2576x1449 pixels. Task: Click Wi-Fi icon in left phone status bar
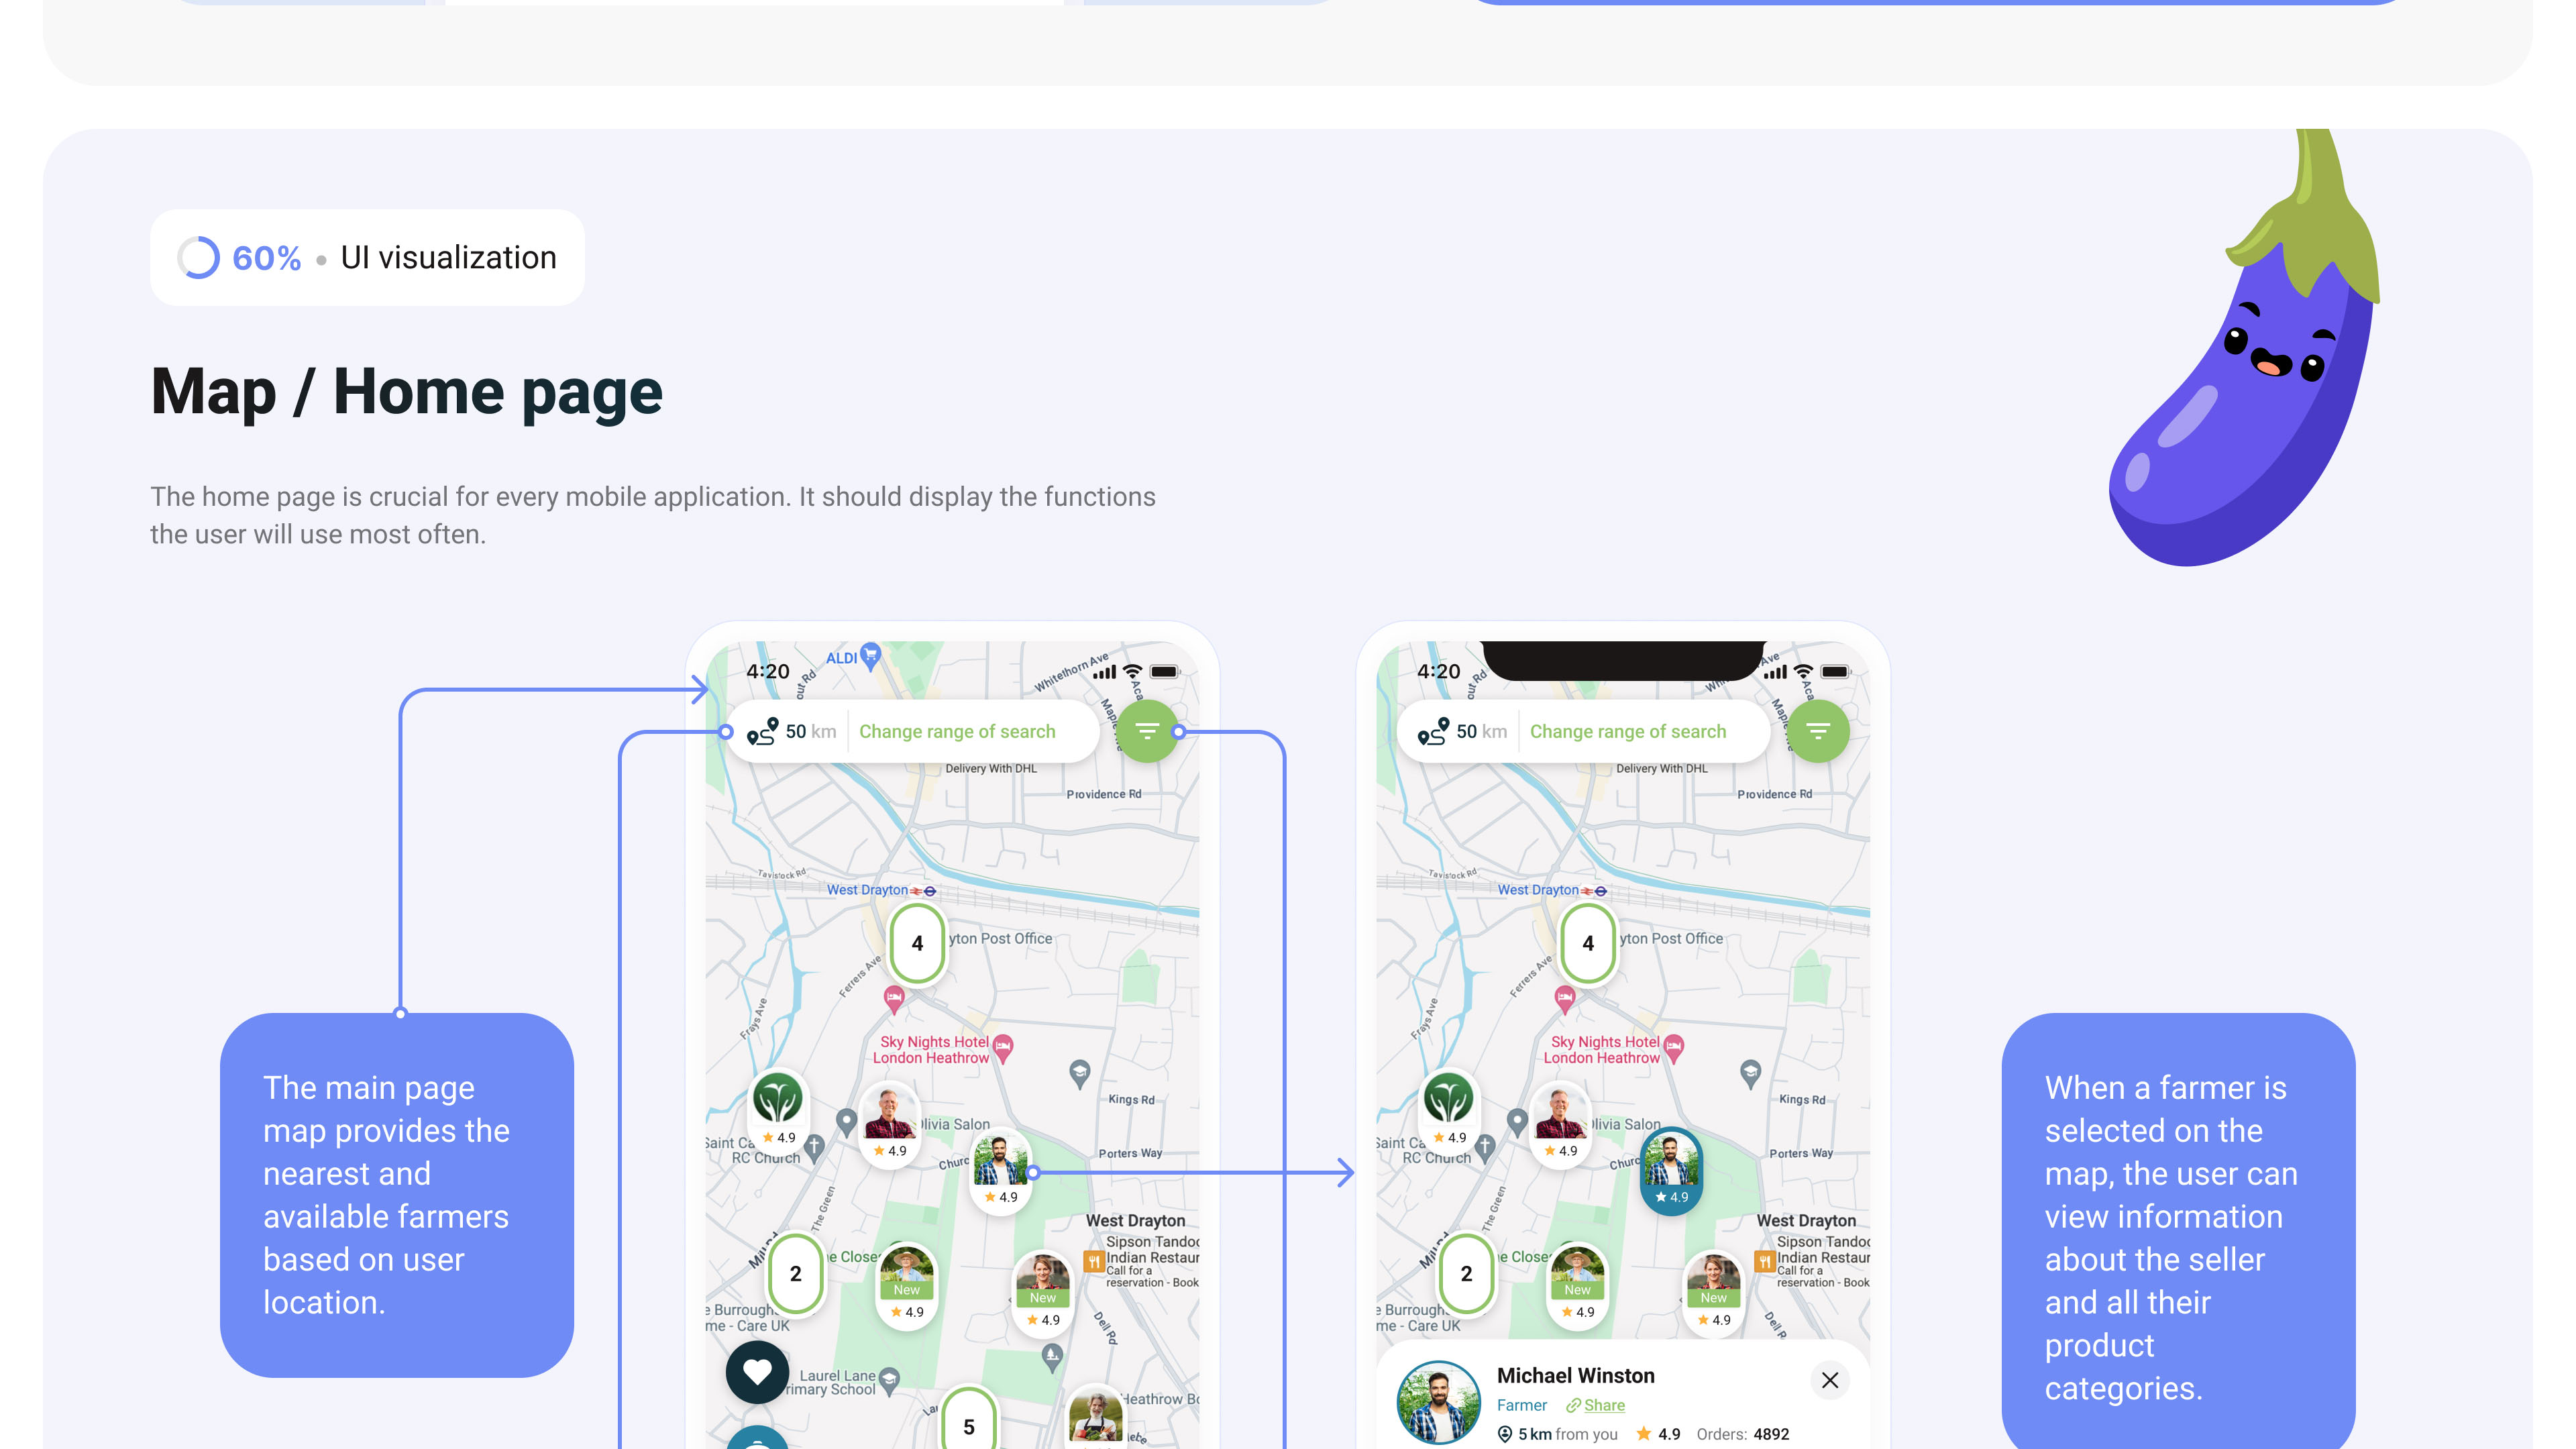(1132, 672)
